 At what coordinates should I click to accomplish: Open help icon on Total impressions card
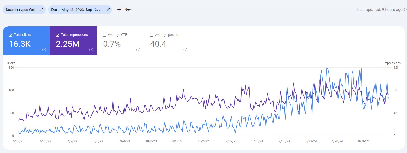91,50
